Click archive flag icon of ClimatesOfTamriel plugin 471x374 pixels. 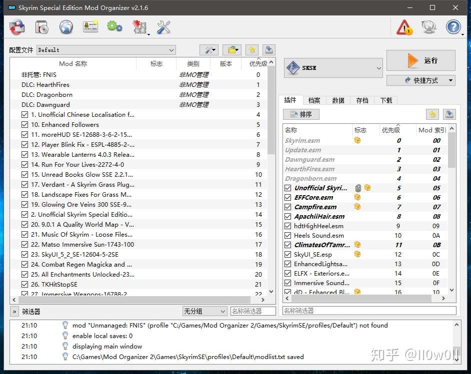(357, 245)
